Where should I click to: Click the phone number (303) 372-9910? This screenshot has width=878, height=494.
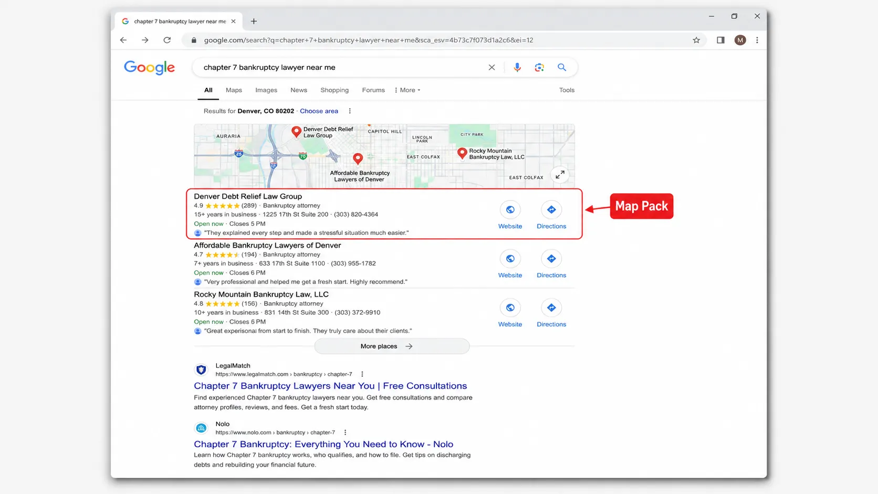(358, 312)
